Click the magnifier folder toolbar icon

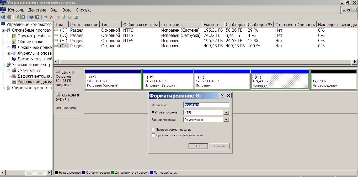(x=70, y=17)
